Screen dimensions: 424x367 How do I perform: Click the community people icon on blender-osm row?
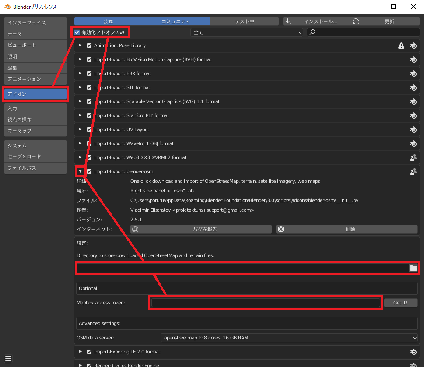pos(413,171)
